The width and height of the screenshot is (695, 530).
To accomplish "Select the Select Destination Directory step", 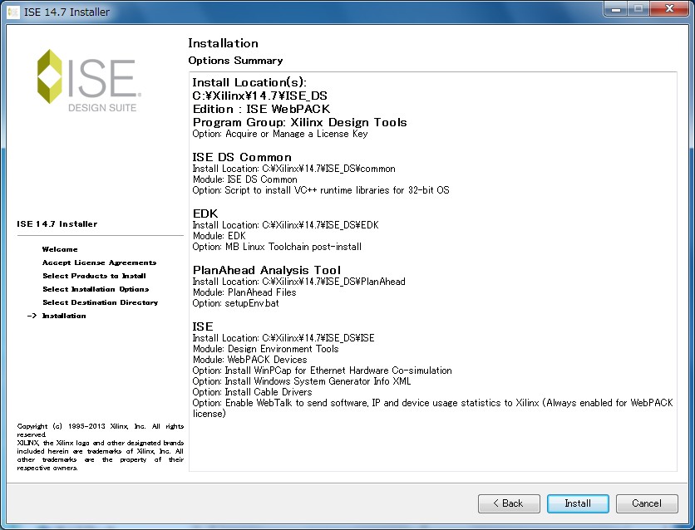I will (100, 302).
